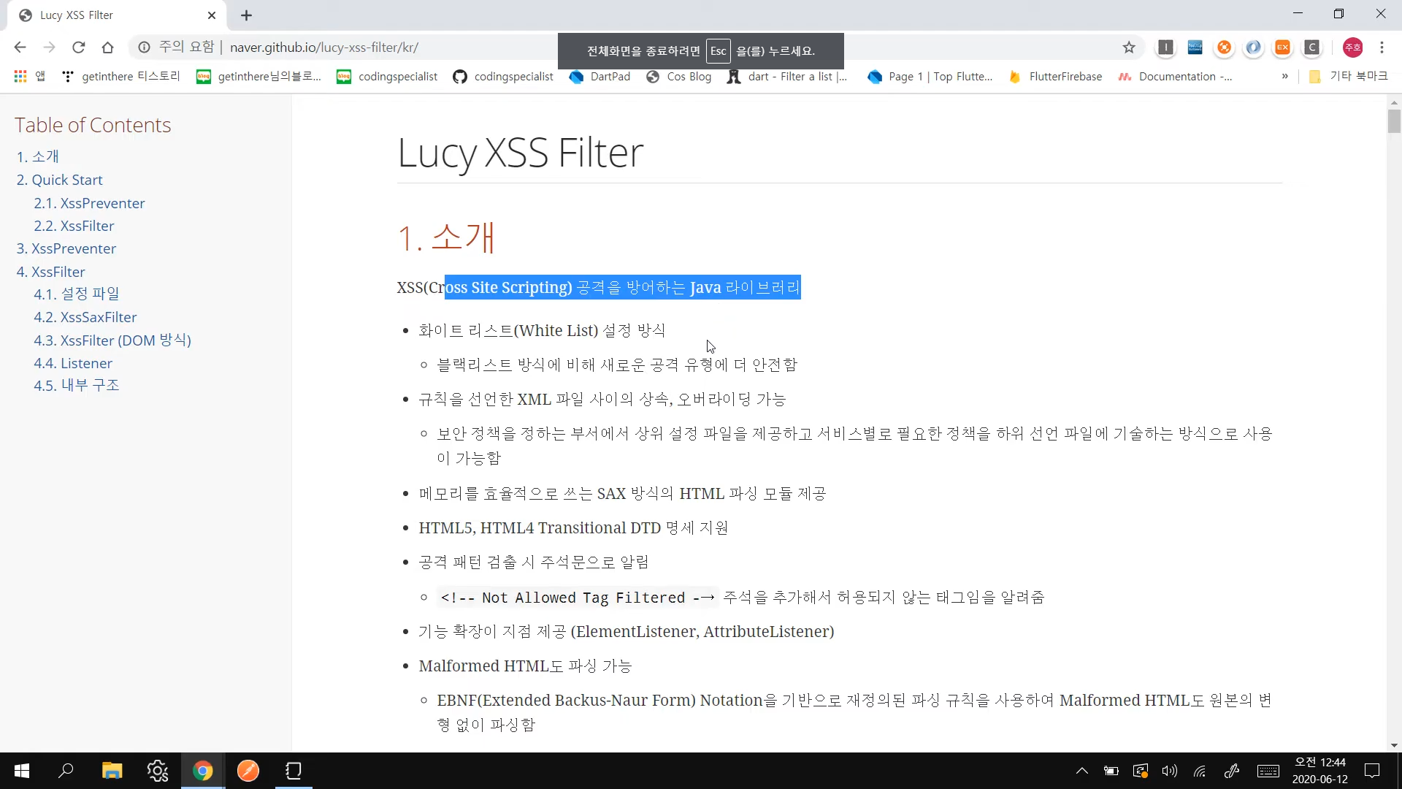
Task: Open the other bookmarks folder
Action: point(1348,76)
